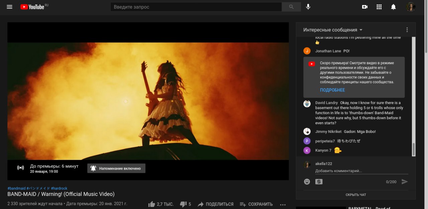Open the notifications bell
The image size is (428, 209).
coord(394,7)
